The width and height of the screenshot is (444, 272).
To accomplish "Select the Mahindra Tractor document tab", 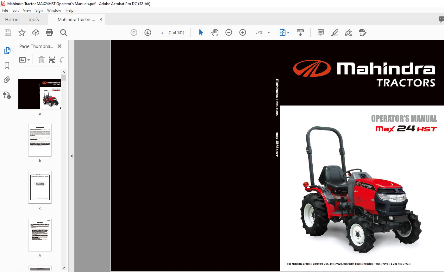I will (76, 20).
